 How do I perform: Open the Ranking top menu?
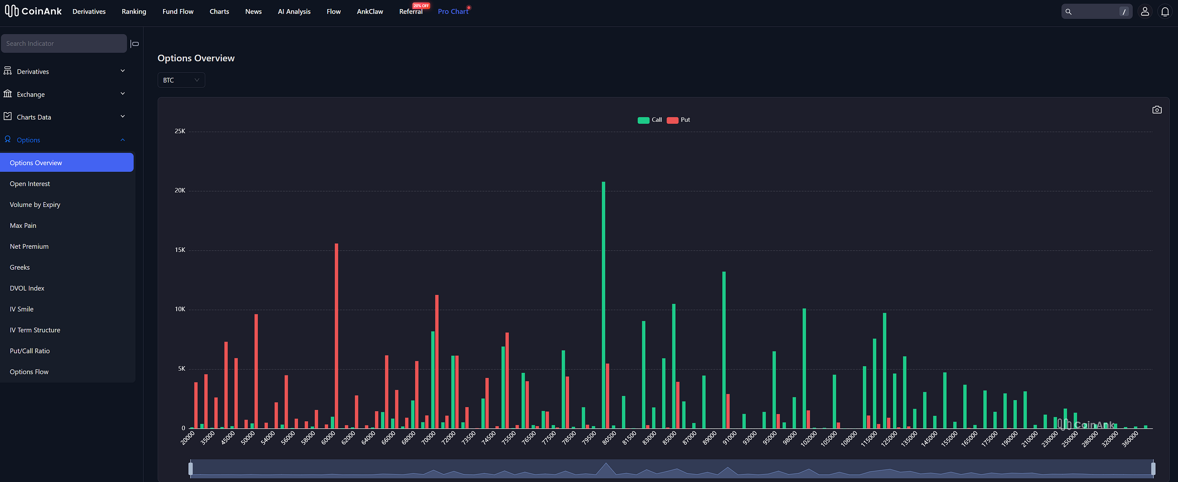tap(134, 11)
